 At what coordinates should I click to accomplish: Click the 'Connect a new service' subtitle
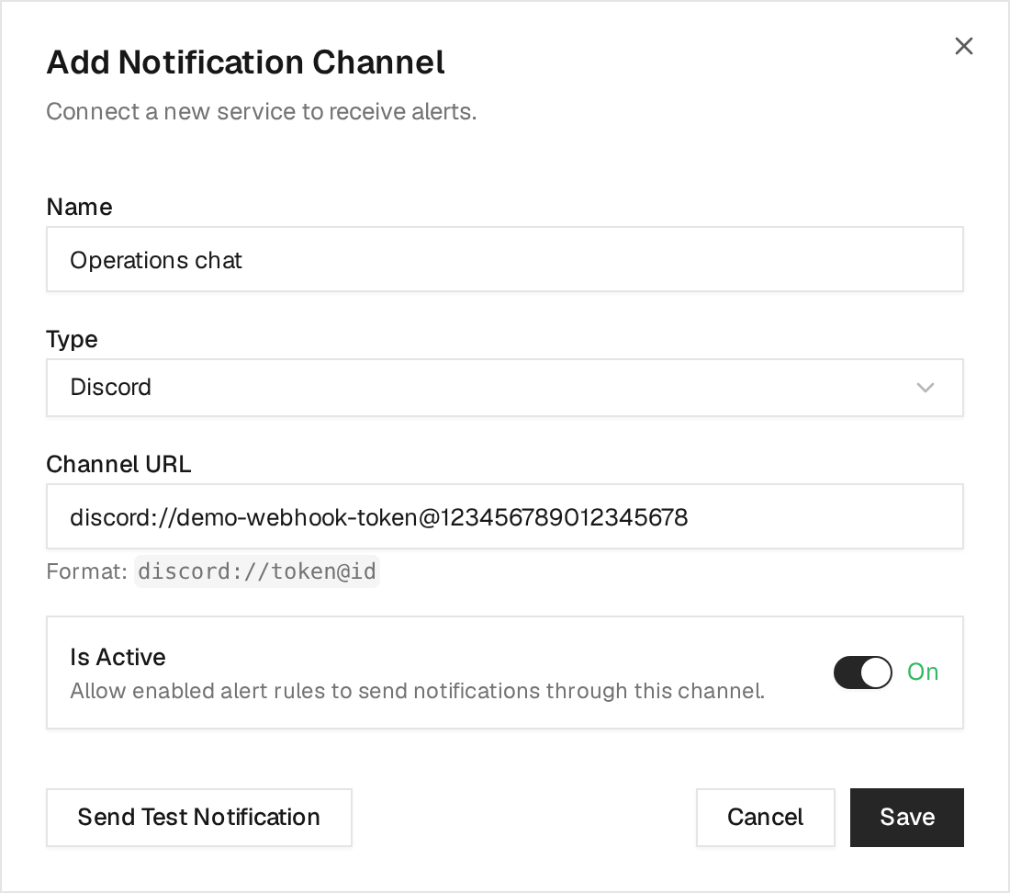click(x=262, y=111)
